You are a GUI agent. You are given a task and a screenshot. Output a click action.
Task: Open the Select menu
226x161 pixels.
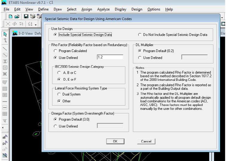pyautogui.click(x=72, y=9)
